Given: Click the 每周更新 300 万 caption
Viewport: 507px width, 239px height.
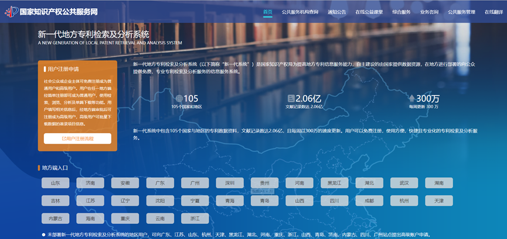Looking at the screenshot, I should 424,106.
